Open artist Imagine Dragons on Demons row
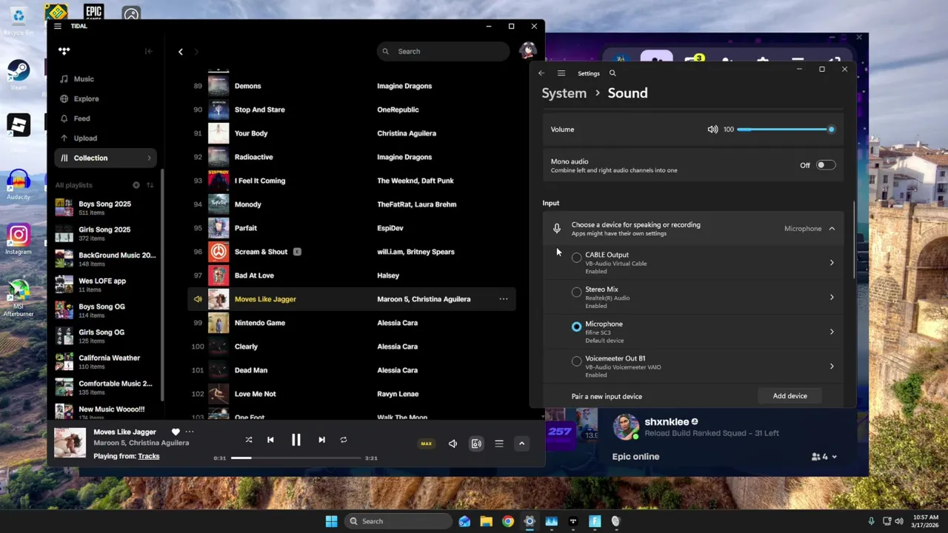This screenshot has height=533, width=948. [404, 86]
